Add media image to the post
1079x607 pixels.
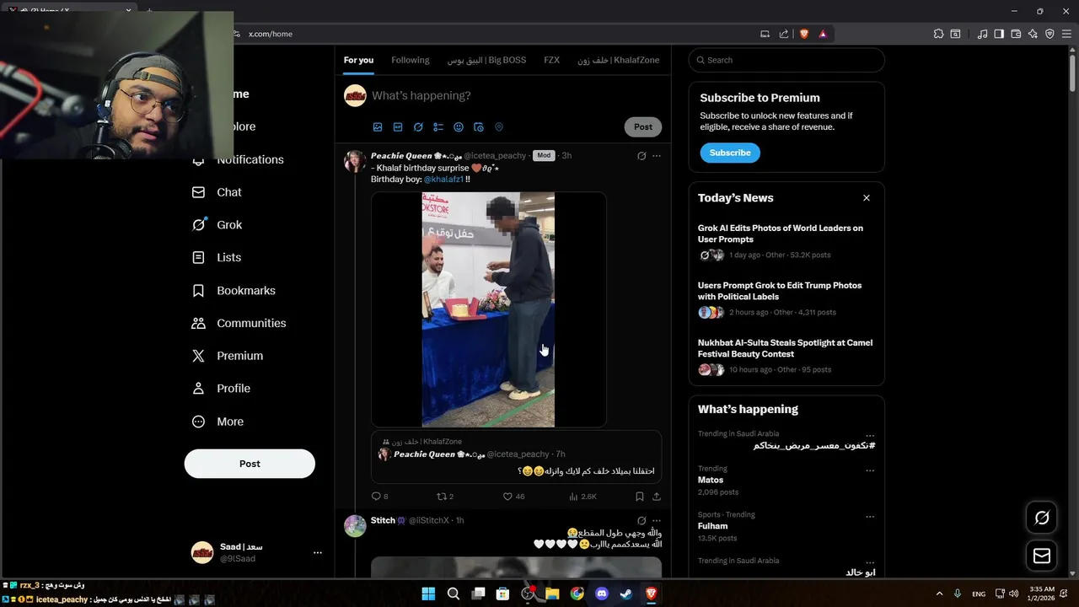point(378,127)
